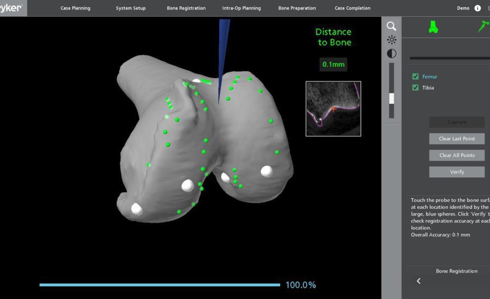Open the green bone model icon

click(x=433, y=27)
